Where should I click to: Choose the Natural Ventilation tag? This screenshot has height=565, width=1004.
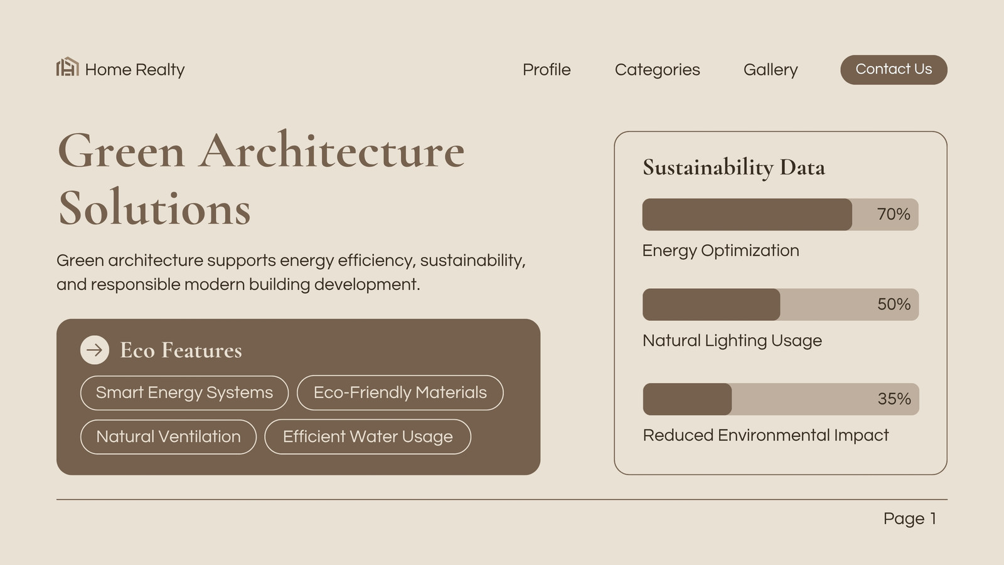click(x=168, y=437)
